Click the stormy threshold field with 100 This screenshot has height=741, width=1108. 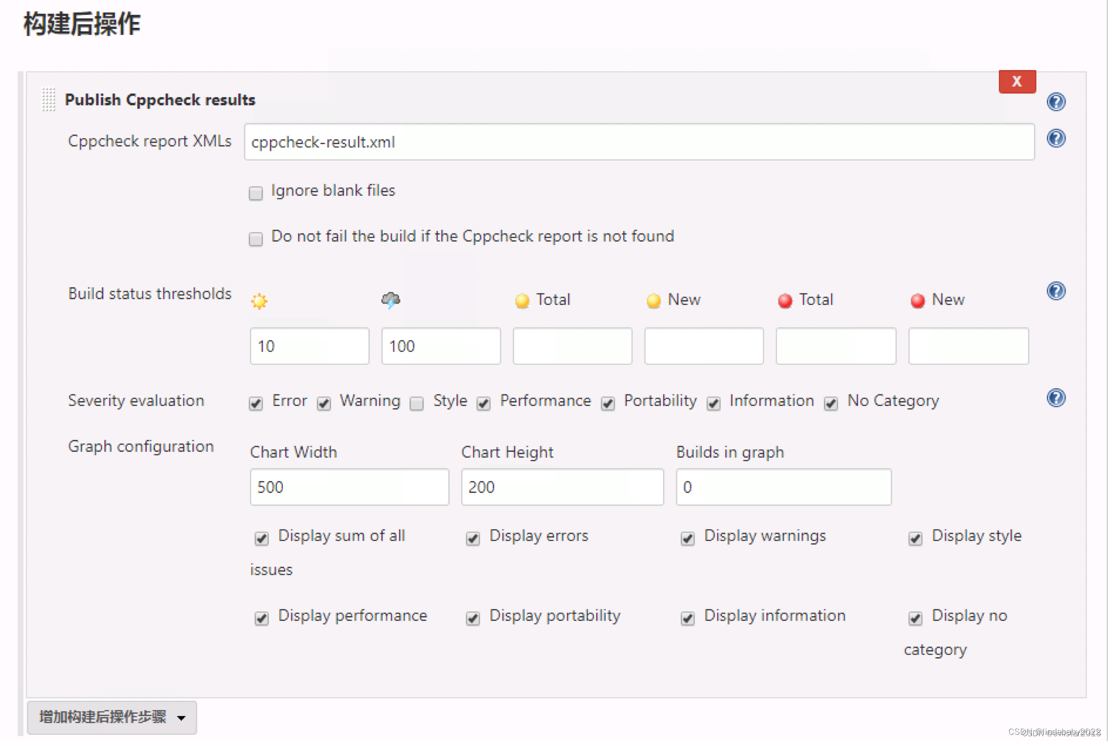point(441,346)
